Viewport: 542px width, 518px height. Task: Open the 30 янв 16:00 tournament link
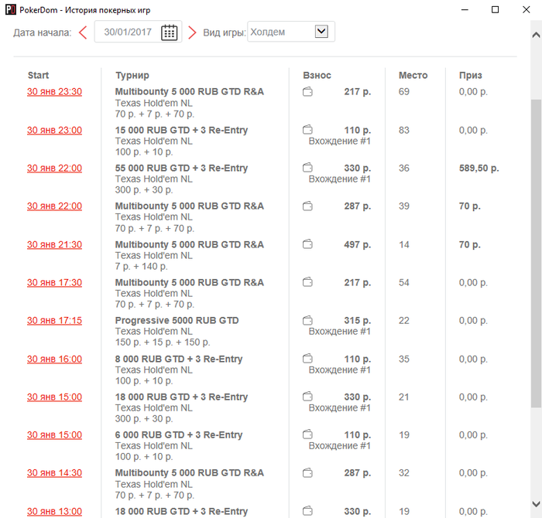click(55, 359)
